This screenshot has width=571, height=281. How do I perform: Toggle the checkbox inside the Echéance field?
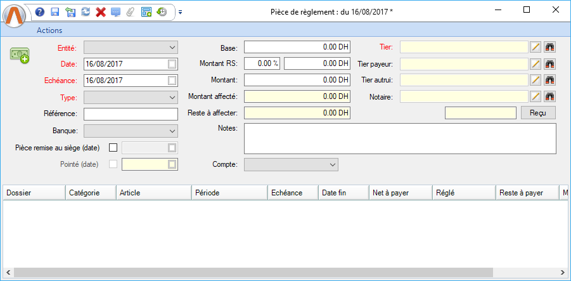172,81
